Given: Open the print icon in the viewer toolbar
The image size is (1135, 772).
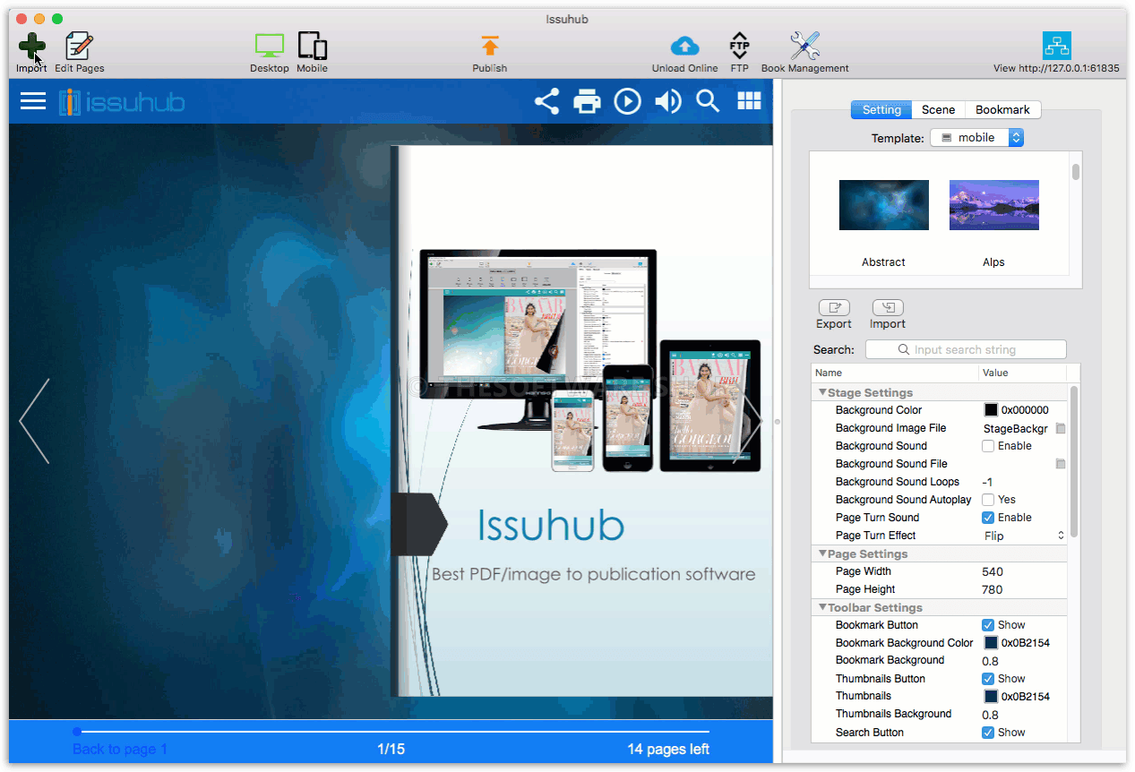Looking at the screenshot, I should (587, 101).
